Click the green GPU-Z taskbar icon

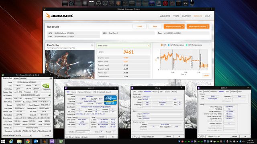[61, 141]
